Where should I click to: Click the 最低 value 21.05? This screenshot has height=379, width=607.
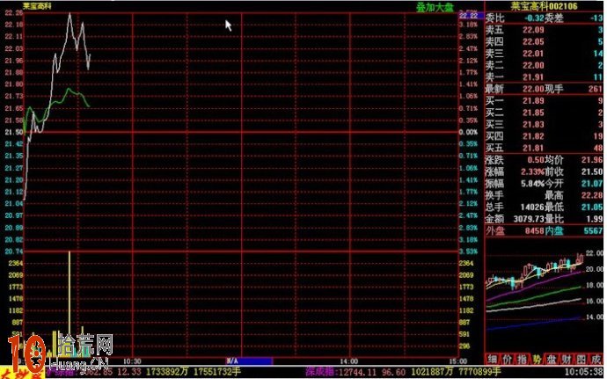coord(592,208)
